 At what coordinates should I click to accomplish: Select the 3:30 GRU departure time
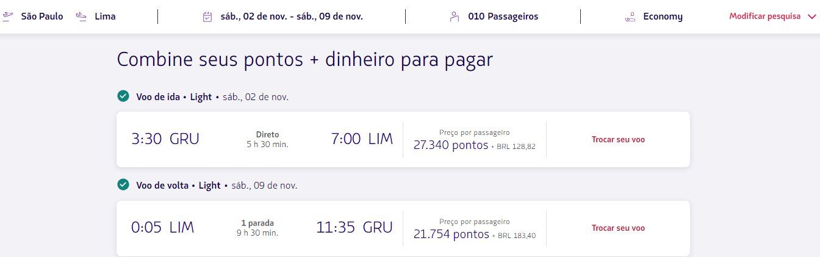(x=165, y=139)
